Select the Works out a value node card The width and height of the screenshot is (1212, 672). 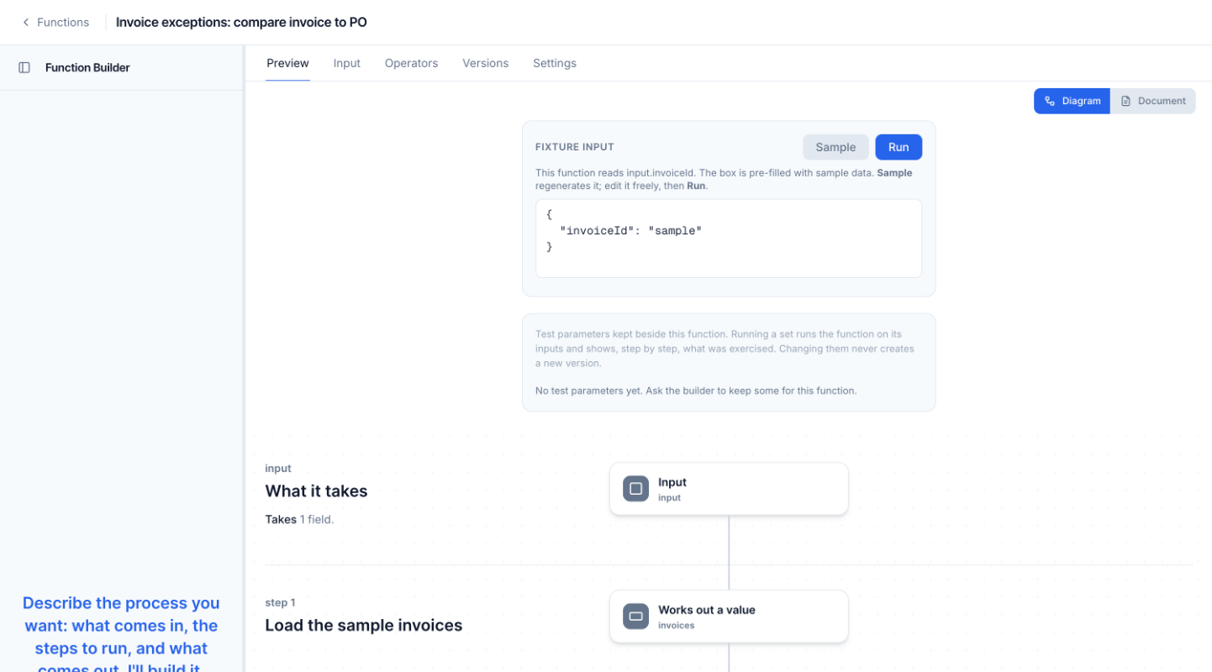pyautogui.click(x=729, y=617)
